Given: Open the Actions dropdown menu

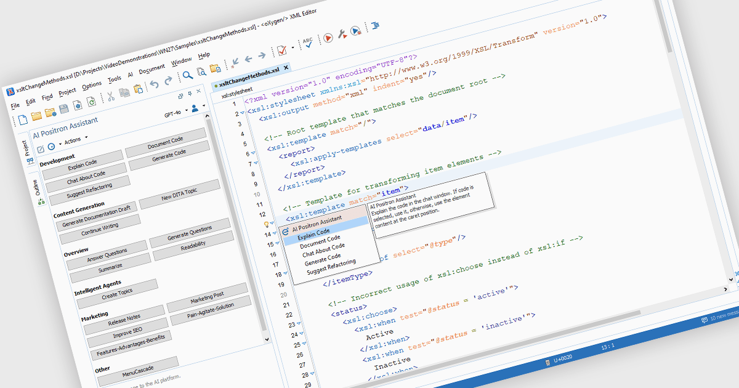Looking at the screenshot, I should (x=76, y=140).
